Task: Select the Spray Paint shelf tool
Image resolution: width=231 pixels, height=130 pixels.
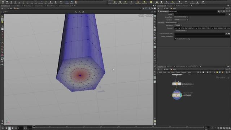Action: pyautogui.click(x=51, y=2)
